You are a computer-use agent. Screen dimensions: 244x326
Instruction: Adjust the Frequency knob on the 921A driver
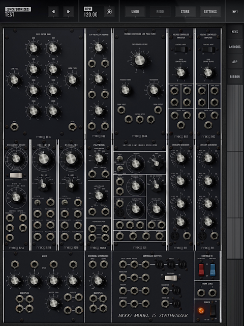pos(16,158)
